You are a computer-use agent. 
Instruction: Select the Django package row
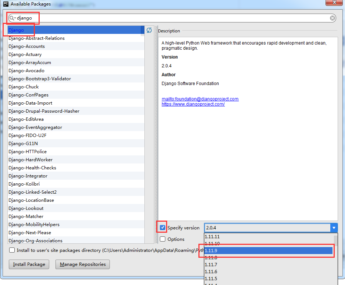[76, 30]
